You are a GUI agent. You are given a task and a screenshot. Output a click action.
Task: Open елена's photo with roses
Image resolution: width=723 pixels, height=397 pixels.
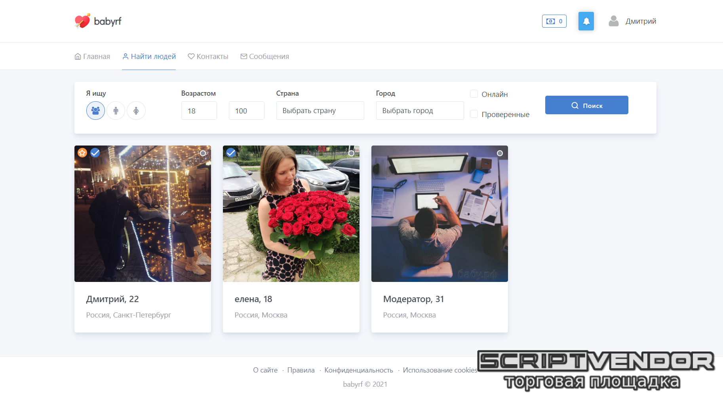pyautogui.click(x=291, y=214)
